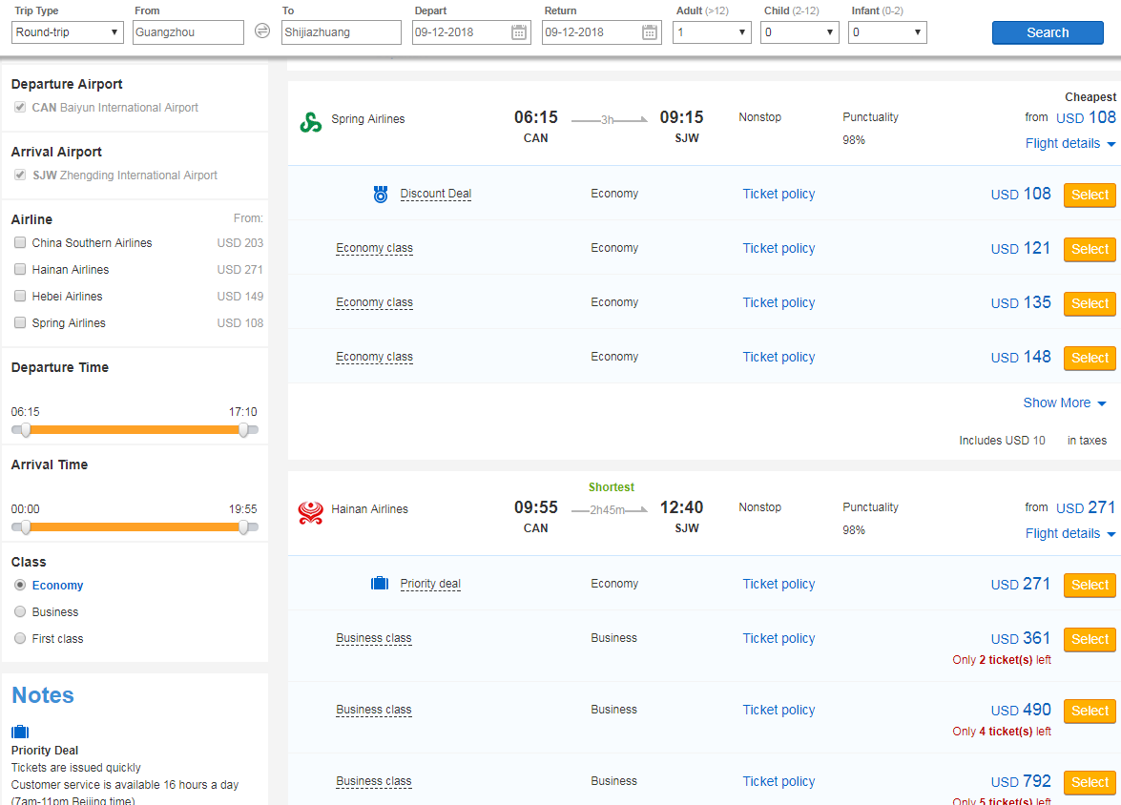Image resolution: width=1121 pixels, height=805 pixels.
Task: Click the Search button
Action: coord(1048,32)
